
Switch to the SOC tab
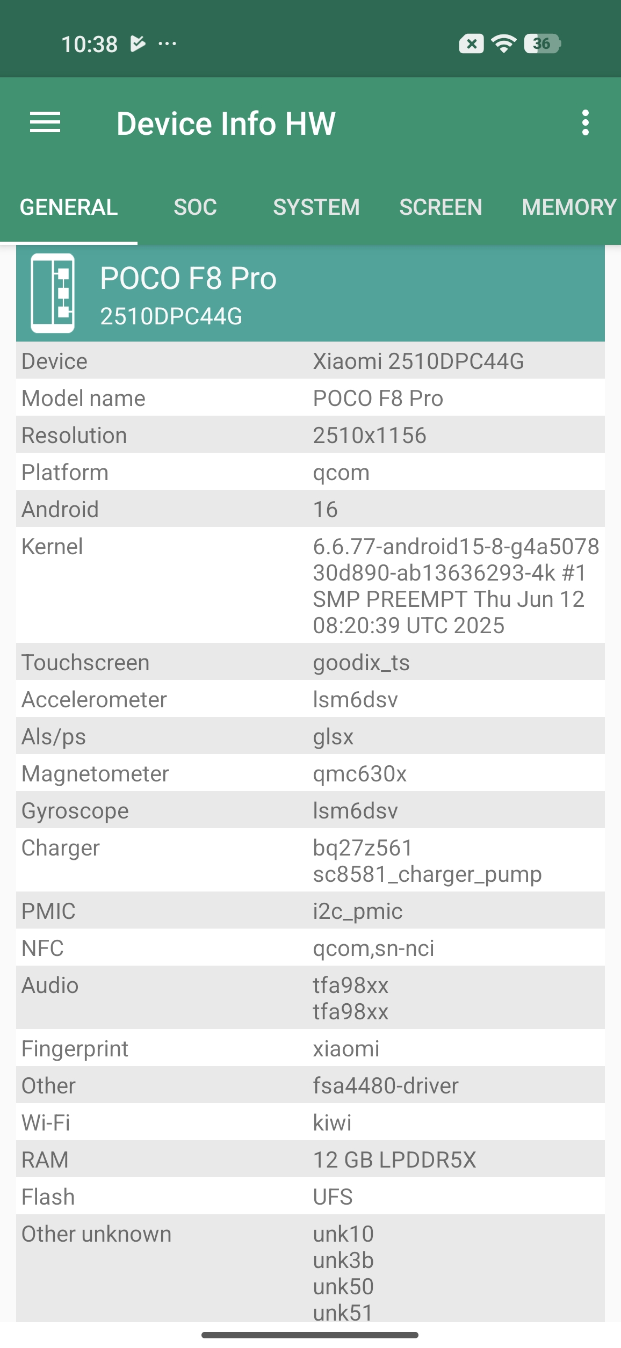[x=195, y=207]
